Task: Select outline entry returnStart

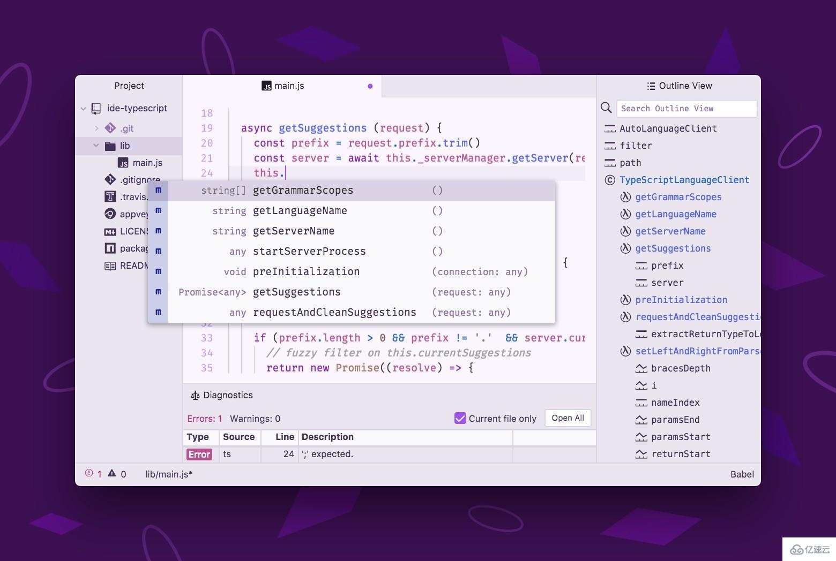Action: point(681,454)
